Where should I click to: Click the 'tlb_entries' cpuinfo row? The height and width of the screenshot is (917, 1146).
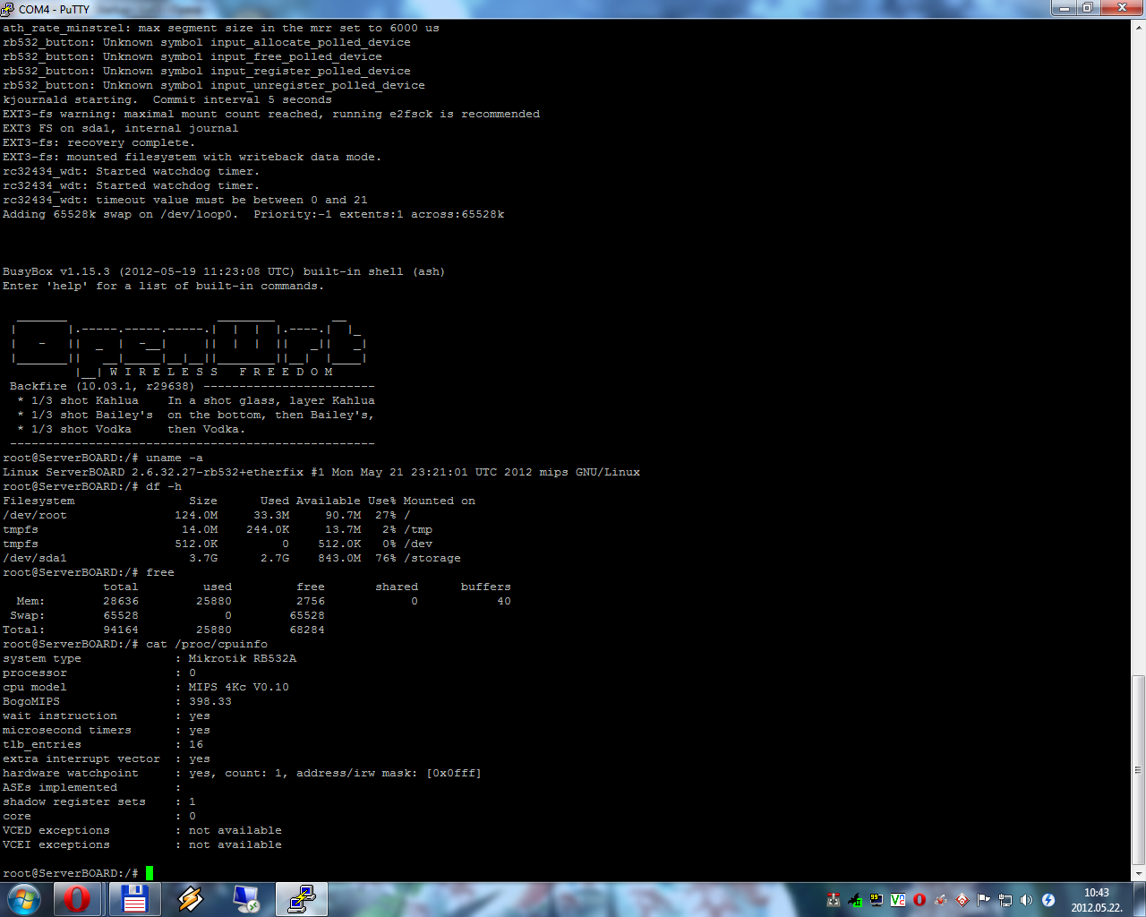pyautogui.click(x=103, y=744)
